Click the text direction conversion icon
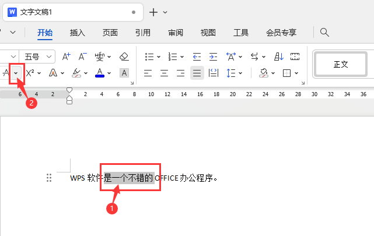Screen dimensions: 374x236 click(254, 57)
